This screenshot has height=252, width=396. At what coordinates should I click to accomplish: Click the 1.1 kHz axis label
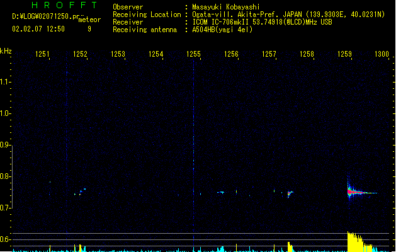click(x=5, y=82)
